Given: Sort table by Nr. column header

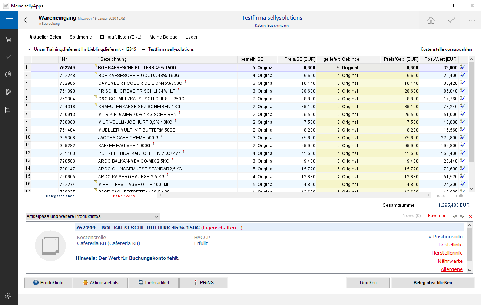Looking at the screenshot, I should (x=65, y=59).
